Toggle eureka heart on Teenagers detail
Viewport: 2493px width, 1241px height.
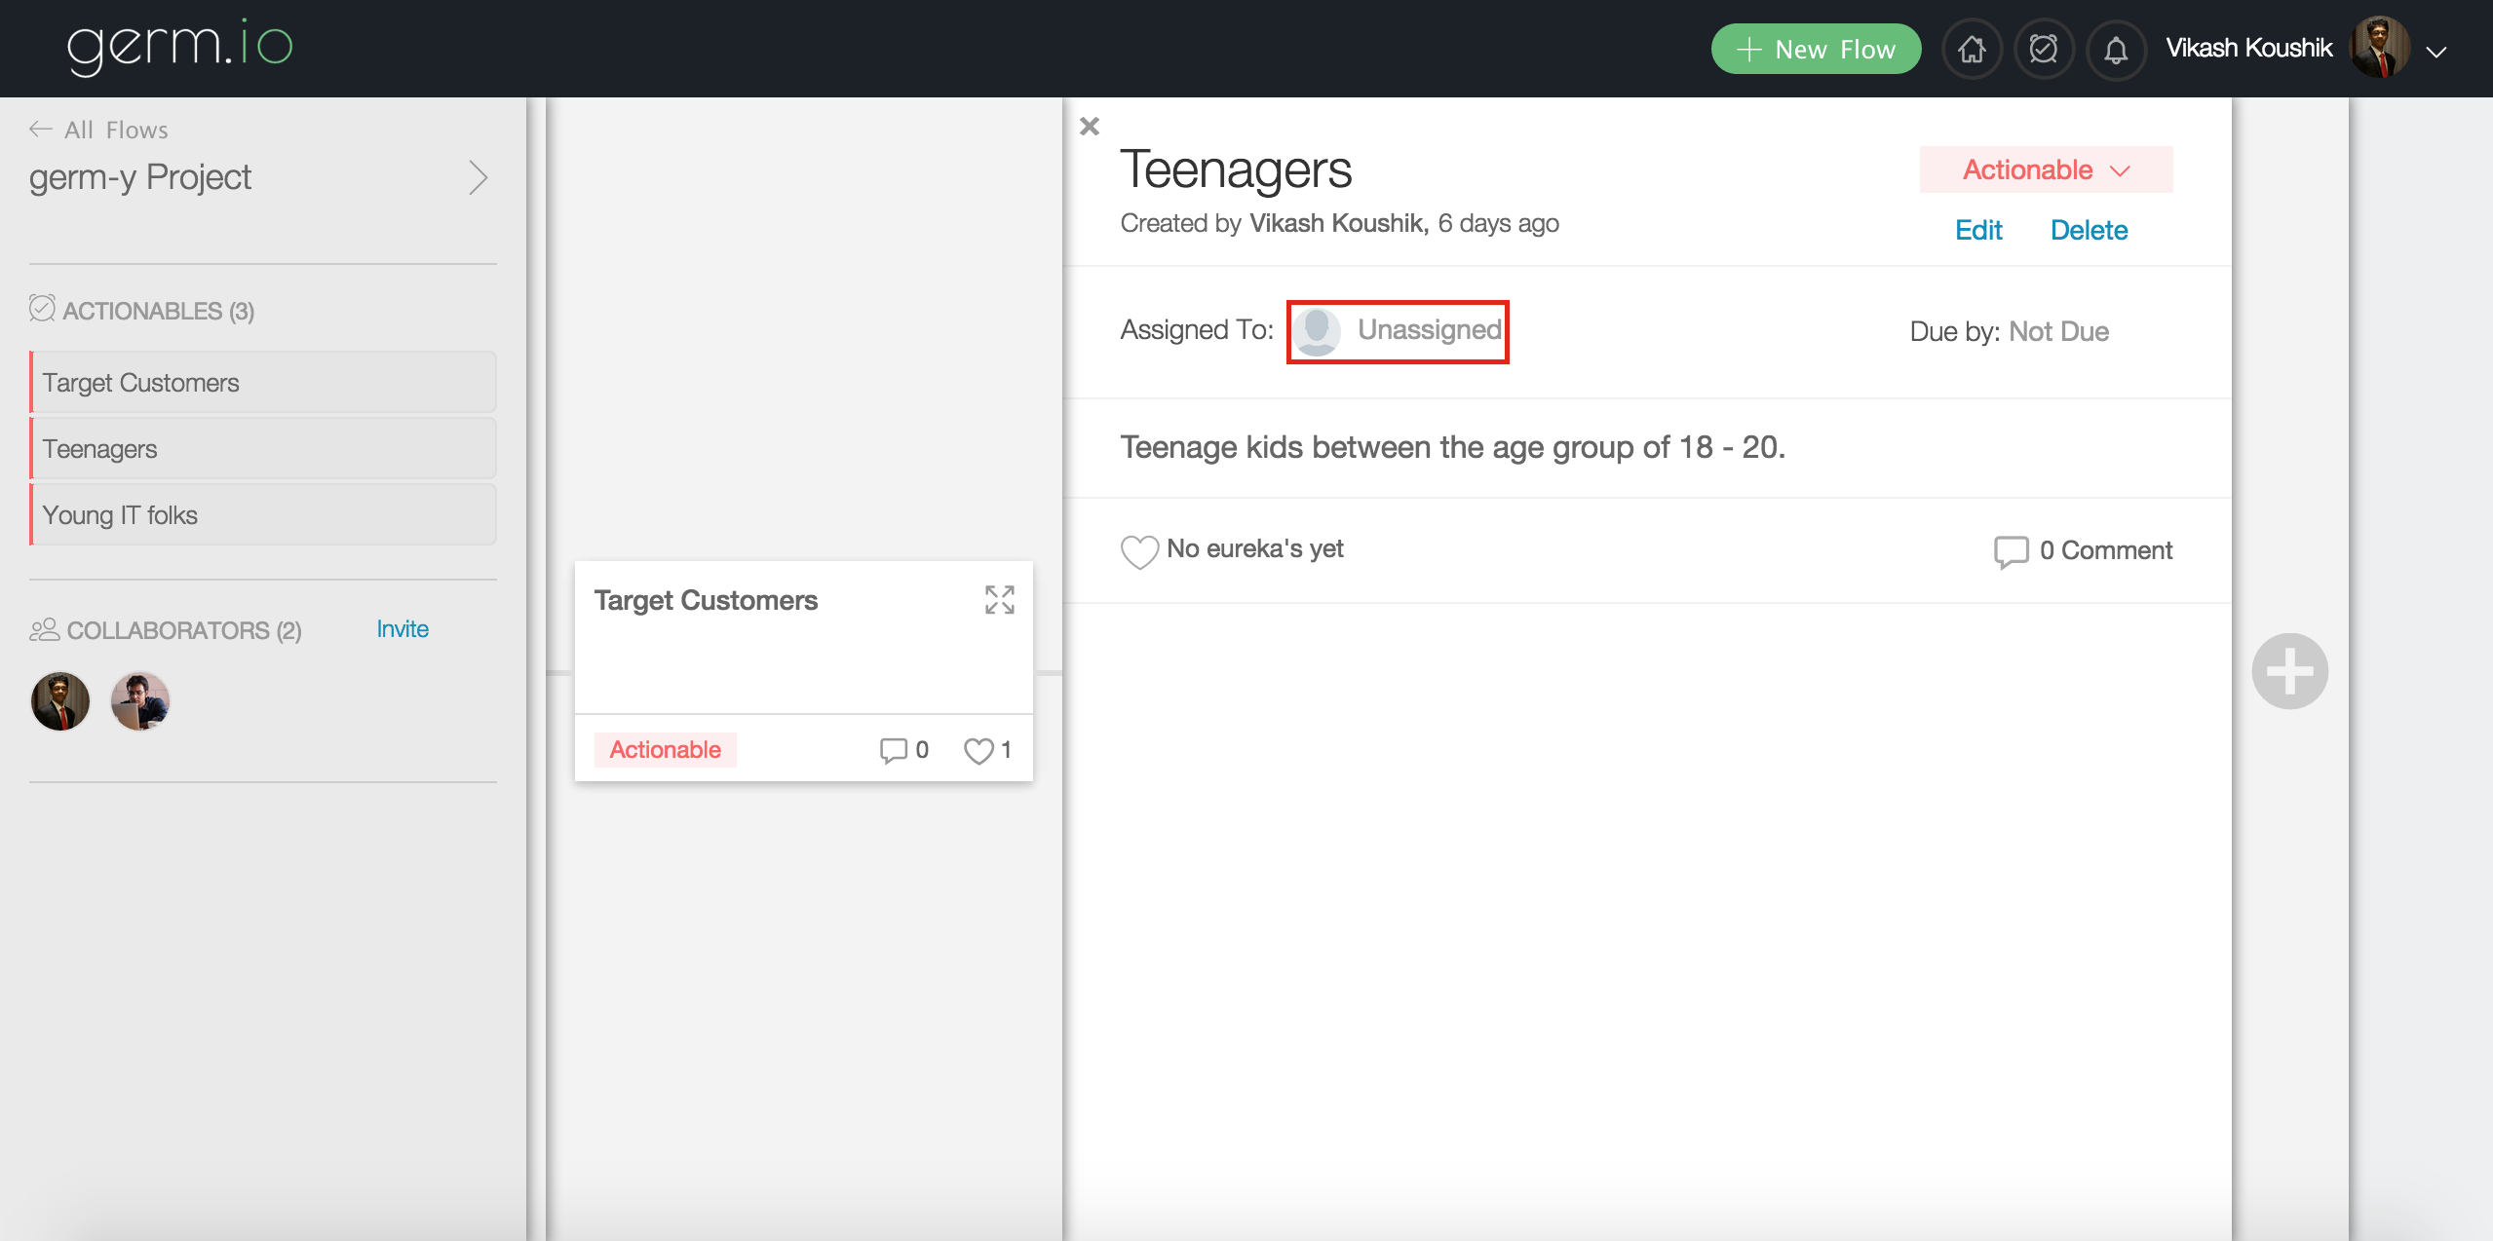1138,551
